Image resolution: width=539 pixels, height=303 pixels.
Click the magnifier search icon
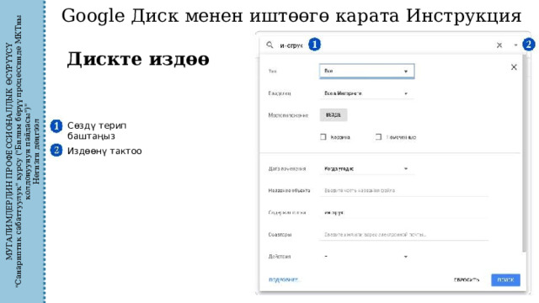pyautogui.click(x=269, y=45)
